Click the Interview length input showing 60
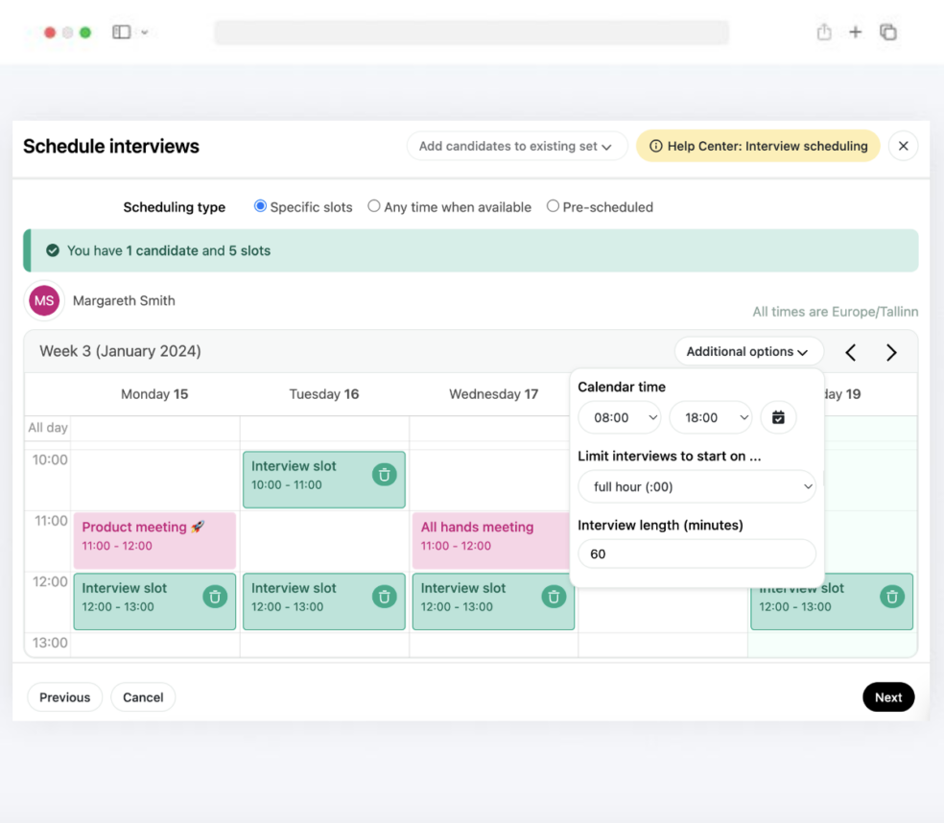Viewport: 944px width, 823px height. 696,553
